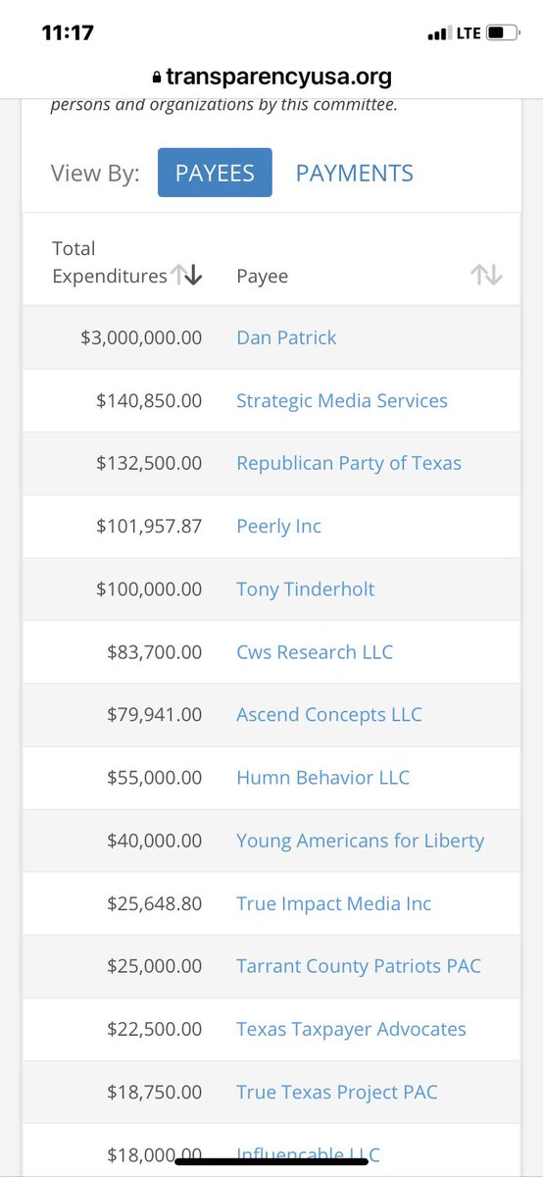Switch view to PAYMENTS

(355, 173)
